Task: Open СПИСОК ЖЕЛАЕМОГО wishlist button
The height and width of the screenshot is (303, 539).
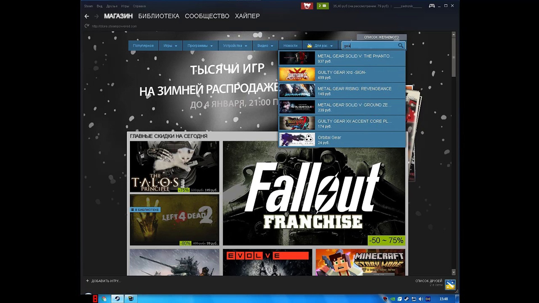Action: pyautogui.click(x=382, y=37)
